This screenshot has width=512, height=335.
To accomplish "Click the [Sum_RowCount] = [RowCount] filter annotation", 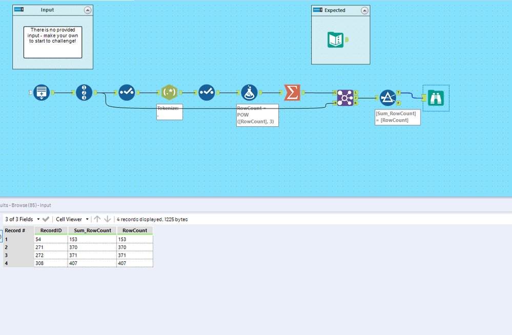I will [397, 117].
